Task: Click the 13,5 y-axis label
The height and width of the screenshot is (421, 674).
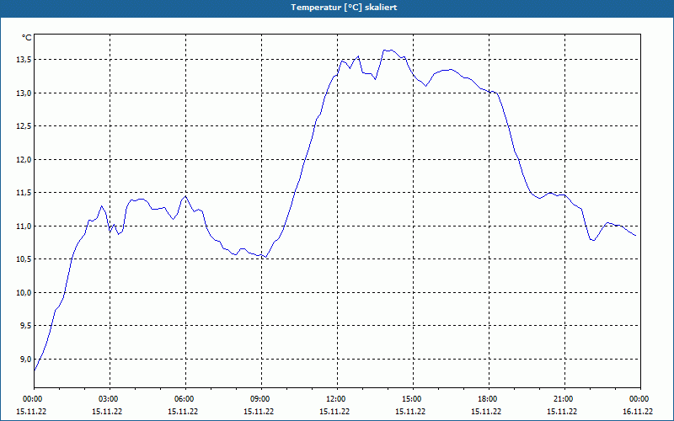Action: point(24,60)
